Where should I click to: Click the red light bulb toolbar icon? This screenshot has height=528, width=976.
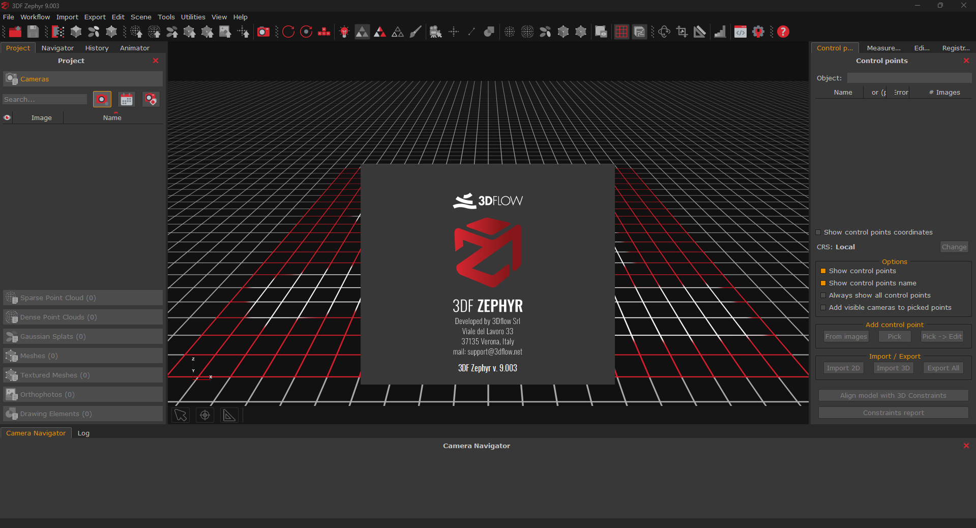pos(344,32)
